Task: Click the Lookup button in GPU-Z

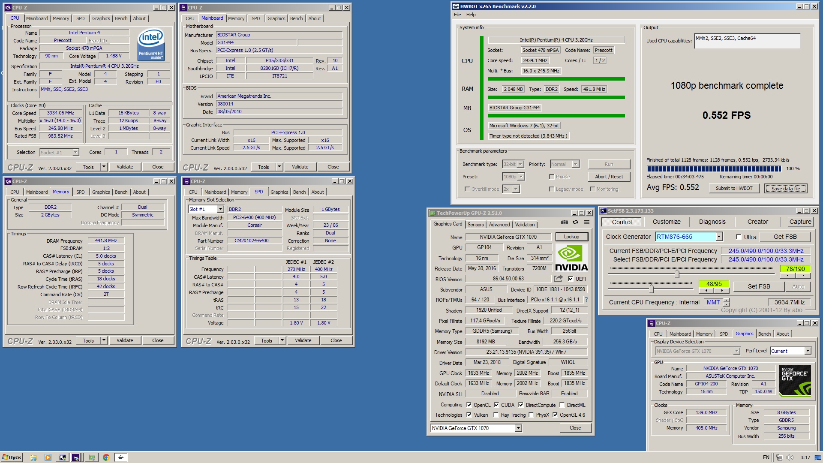Action: (x=571, y=237)
